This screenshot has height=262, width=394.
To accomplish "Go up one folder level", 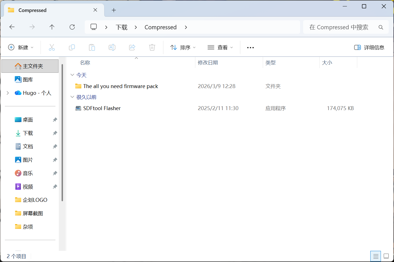I will coord(52,27).
